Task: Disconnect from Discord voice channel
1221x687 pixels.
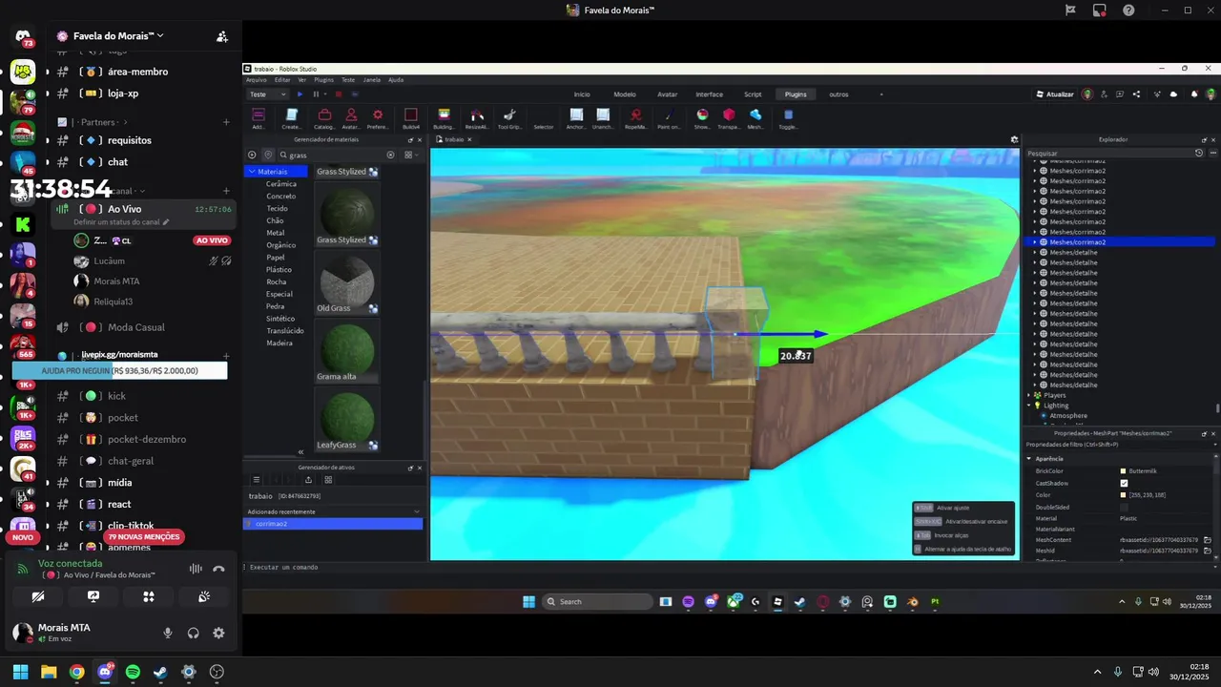Action: tap(218, 569)
